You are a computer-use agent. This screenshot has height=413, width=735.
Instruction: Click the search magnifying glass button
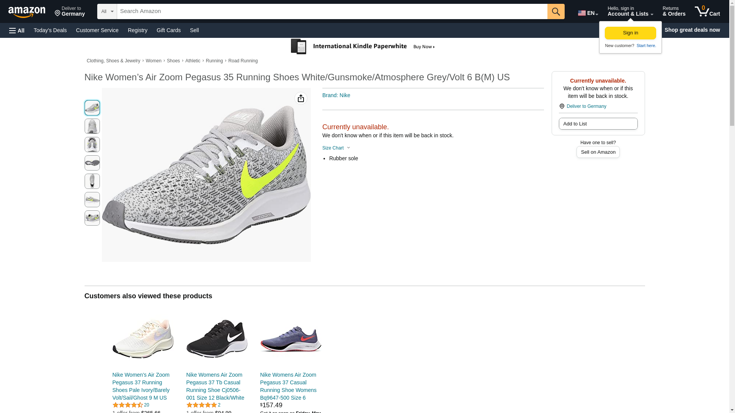click(x=556, y=11)
